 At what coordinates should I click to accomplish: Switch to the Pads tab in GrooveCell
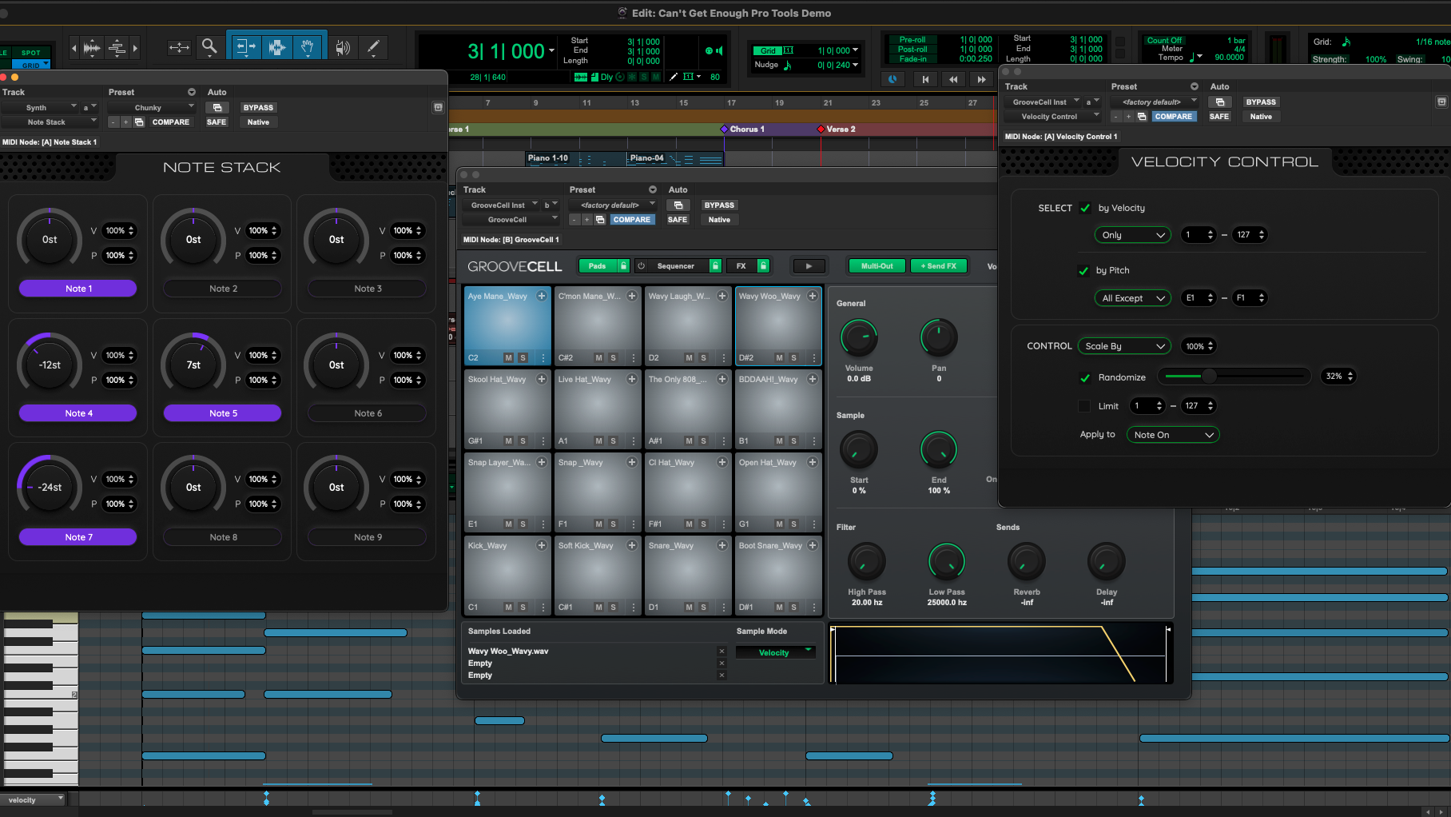tap(597, 266)
